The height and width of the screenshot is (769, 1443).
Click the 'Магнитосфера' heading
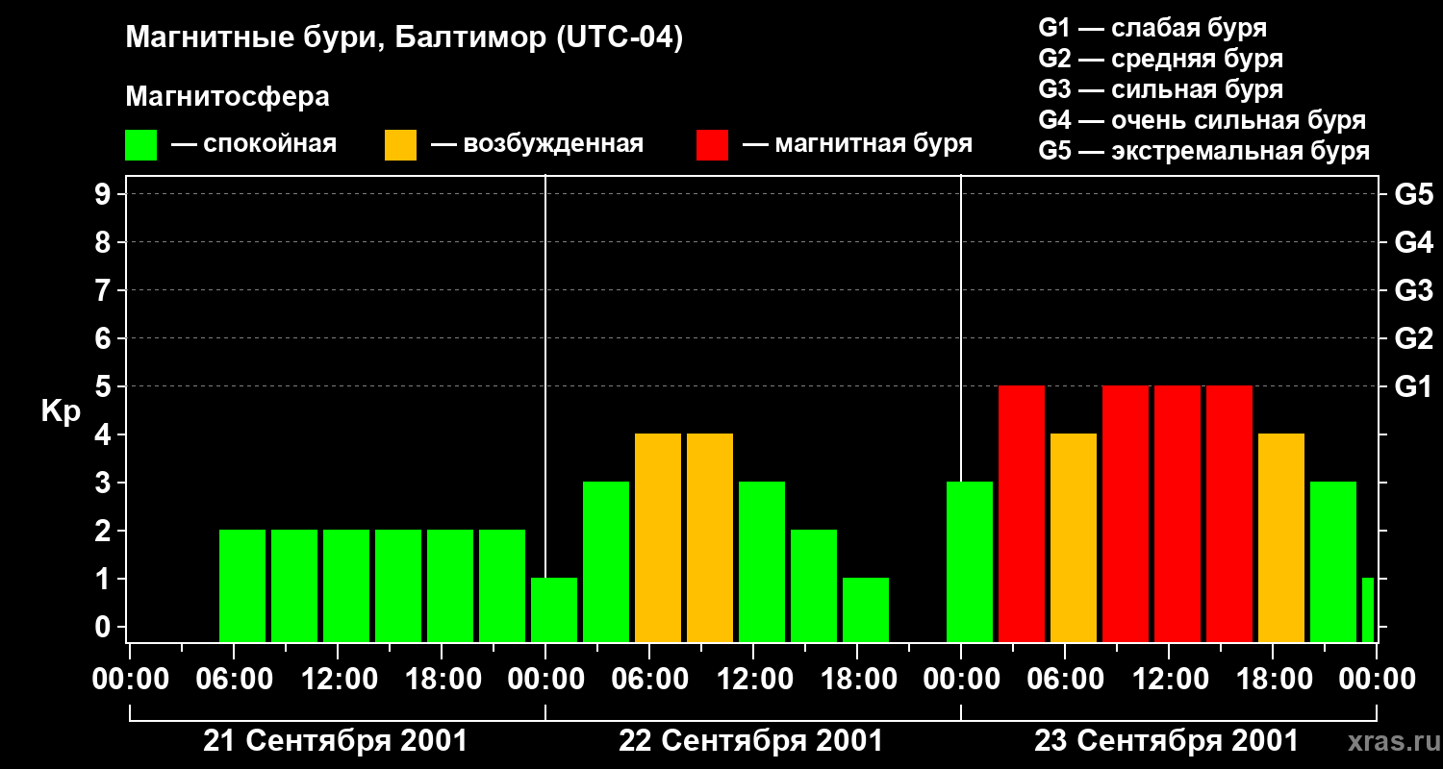[228, 97]
